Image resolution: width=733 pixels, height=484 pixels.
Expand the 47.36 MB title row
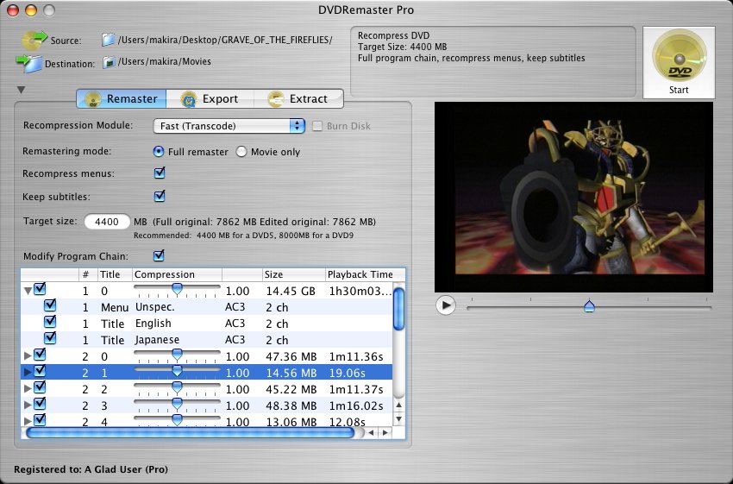coord(28,355)
